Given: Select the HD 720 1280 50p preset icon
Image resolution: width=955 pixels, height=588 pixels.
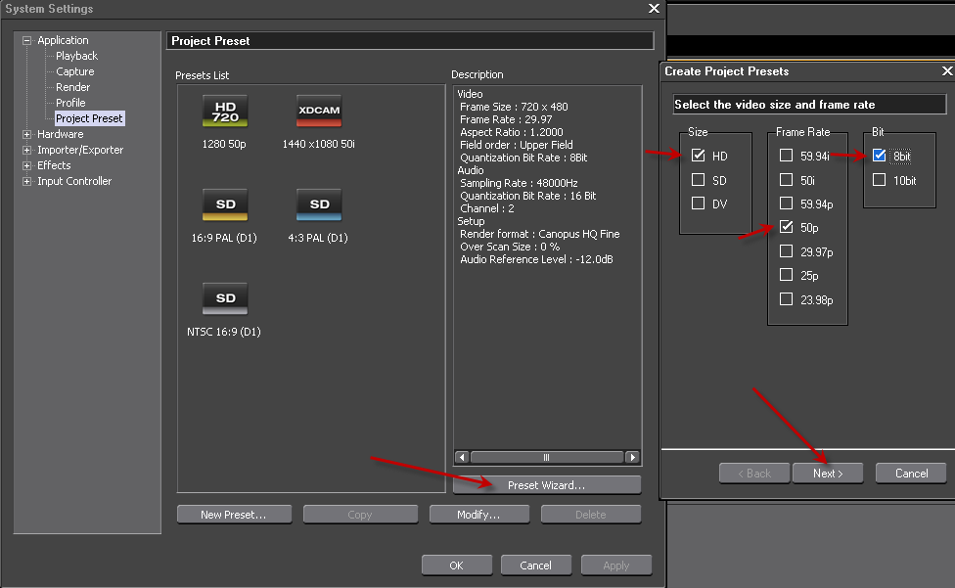Looking at the screenshot, I should 225,112.
